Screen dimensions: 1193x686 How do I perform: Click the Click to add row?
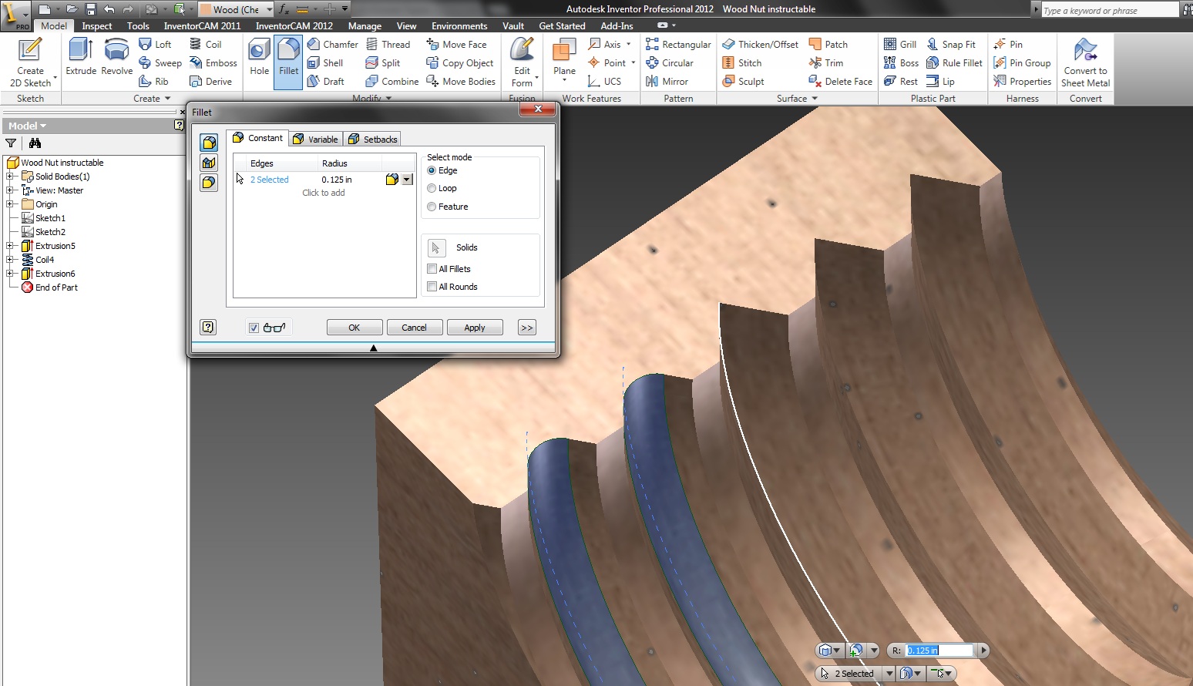pyautogui.click(x=324, y=193)
